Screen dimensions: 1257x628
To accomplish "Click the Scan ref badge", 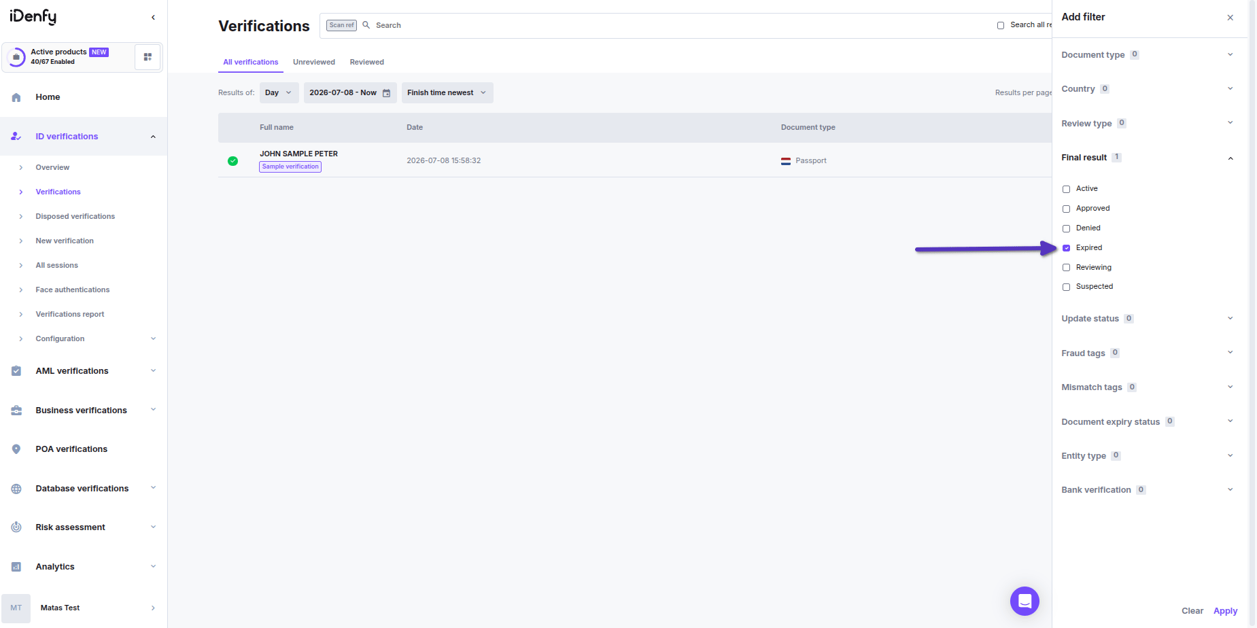I will (341, 25).
